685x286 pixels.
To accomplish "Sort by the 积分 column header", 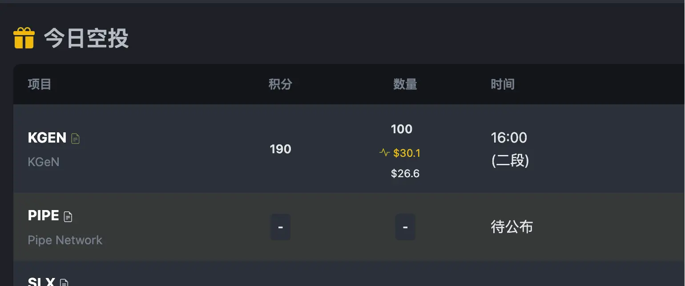I will click(x=280, y=84).
